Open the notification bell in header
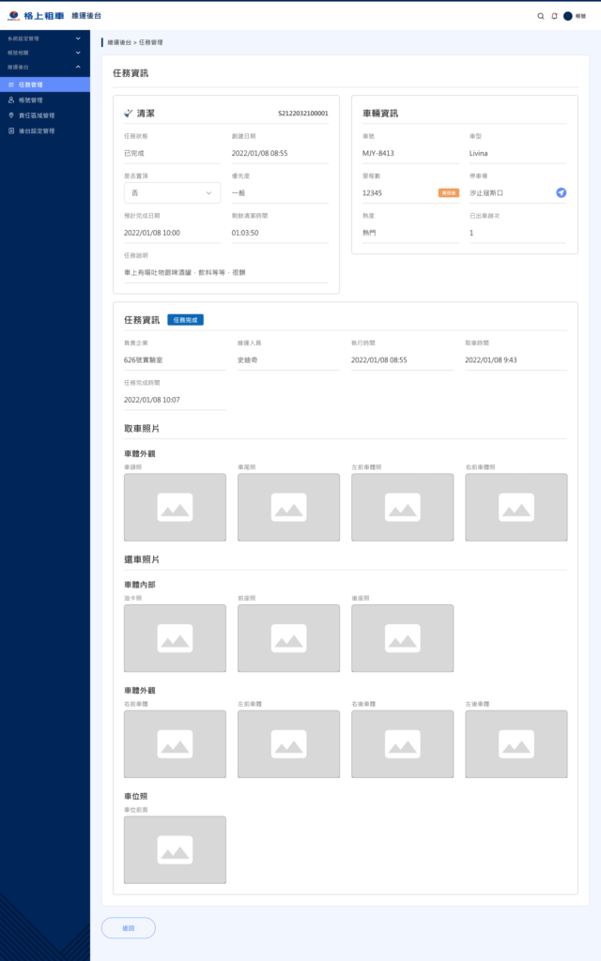Image resolution: width=601 pixels, height=961 pixels. 554,16
